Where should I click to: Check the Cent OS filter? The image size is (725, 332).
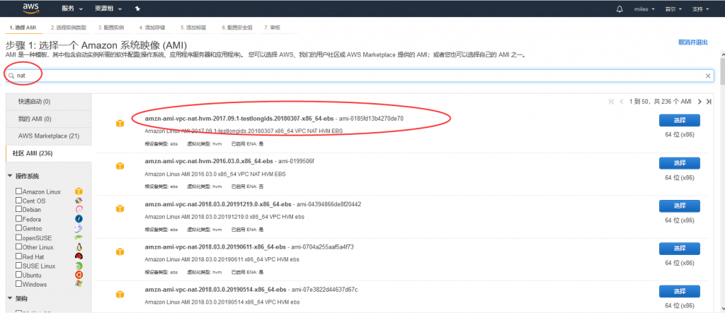(18, 200)
